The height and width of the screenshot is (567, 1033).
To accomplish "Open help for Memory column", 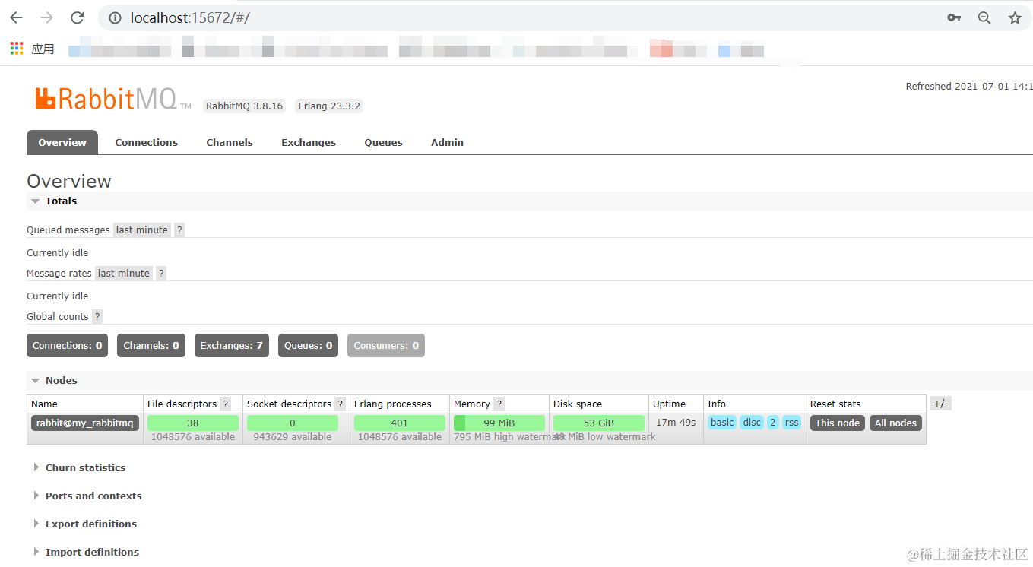I will 499,404.
